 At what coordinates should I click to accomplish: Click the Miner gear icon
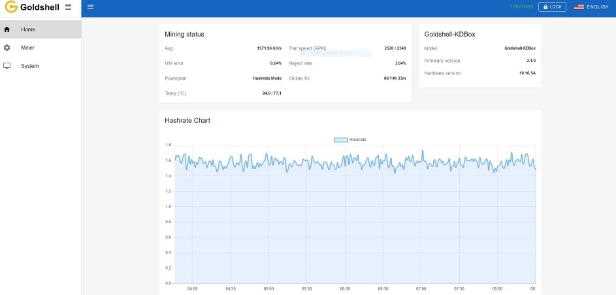7,48
